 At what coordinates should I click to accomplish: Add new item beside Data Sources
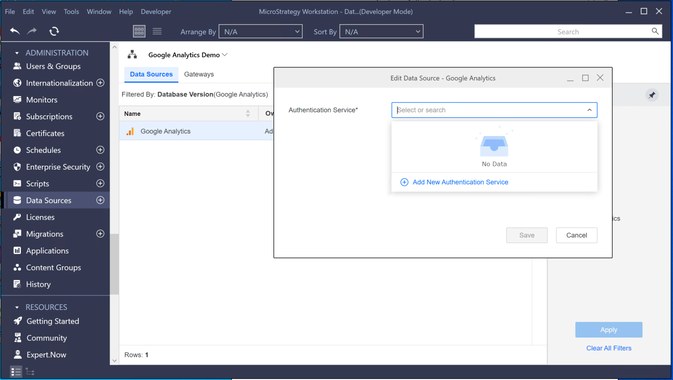pos(100,200)
